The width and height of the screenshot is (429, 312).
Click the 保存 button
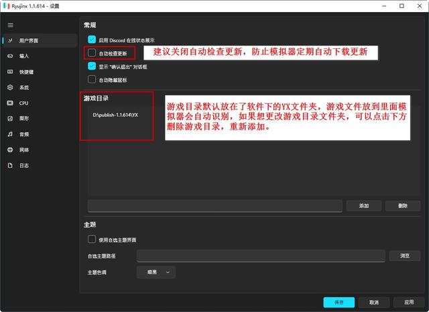pos(339,302)
